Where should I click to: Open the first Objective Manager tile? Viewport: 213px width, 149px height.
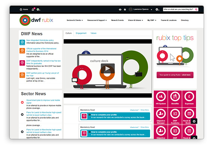coord(161,116)
